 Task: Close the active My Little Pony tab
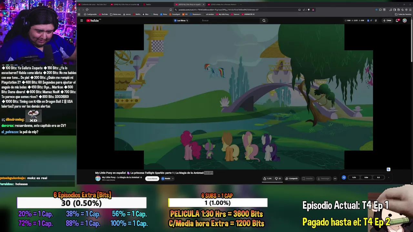[203, 5]
